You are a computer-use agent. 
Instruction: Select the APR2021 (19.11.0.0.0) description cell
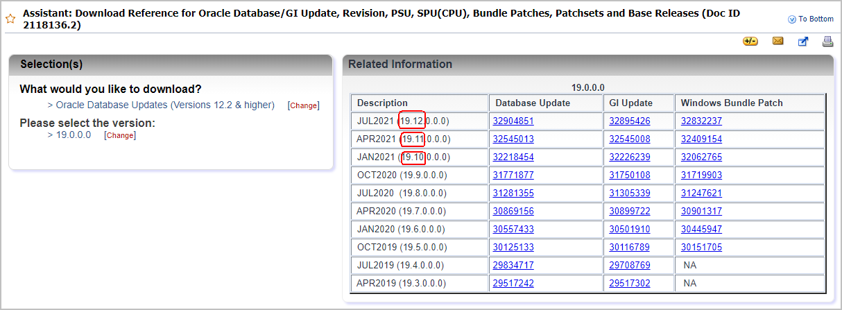(x=420, y=139)
